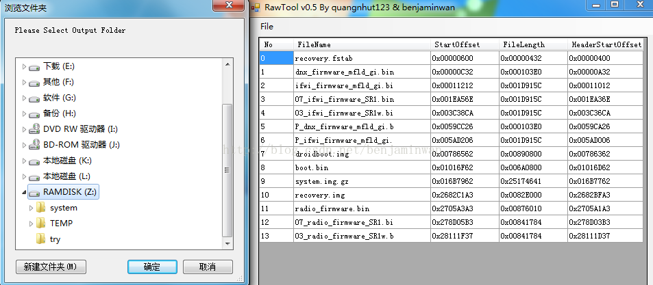Expand the 软件 (G:) drive node

click(24, 98)
